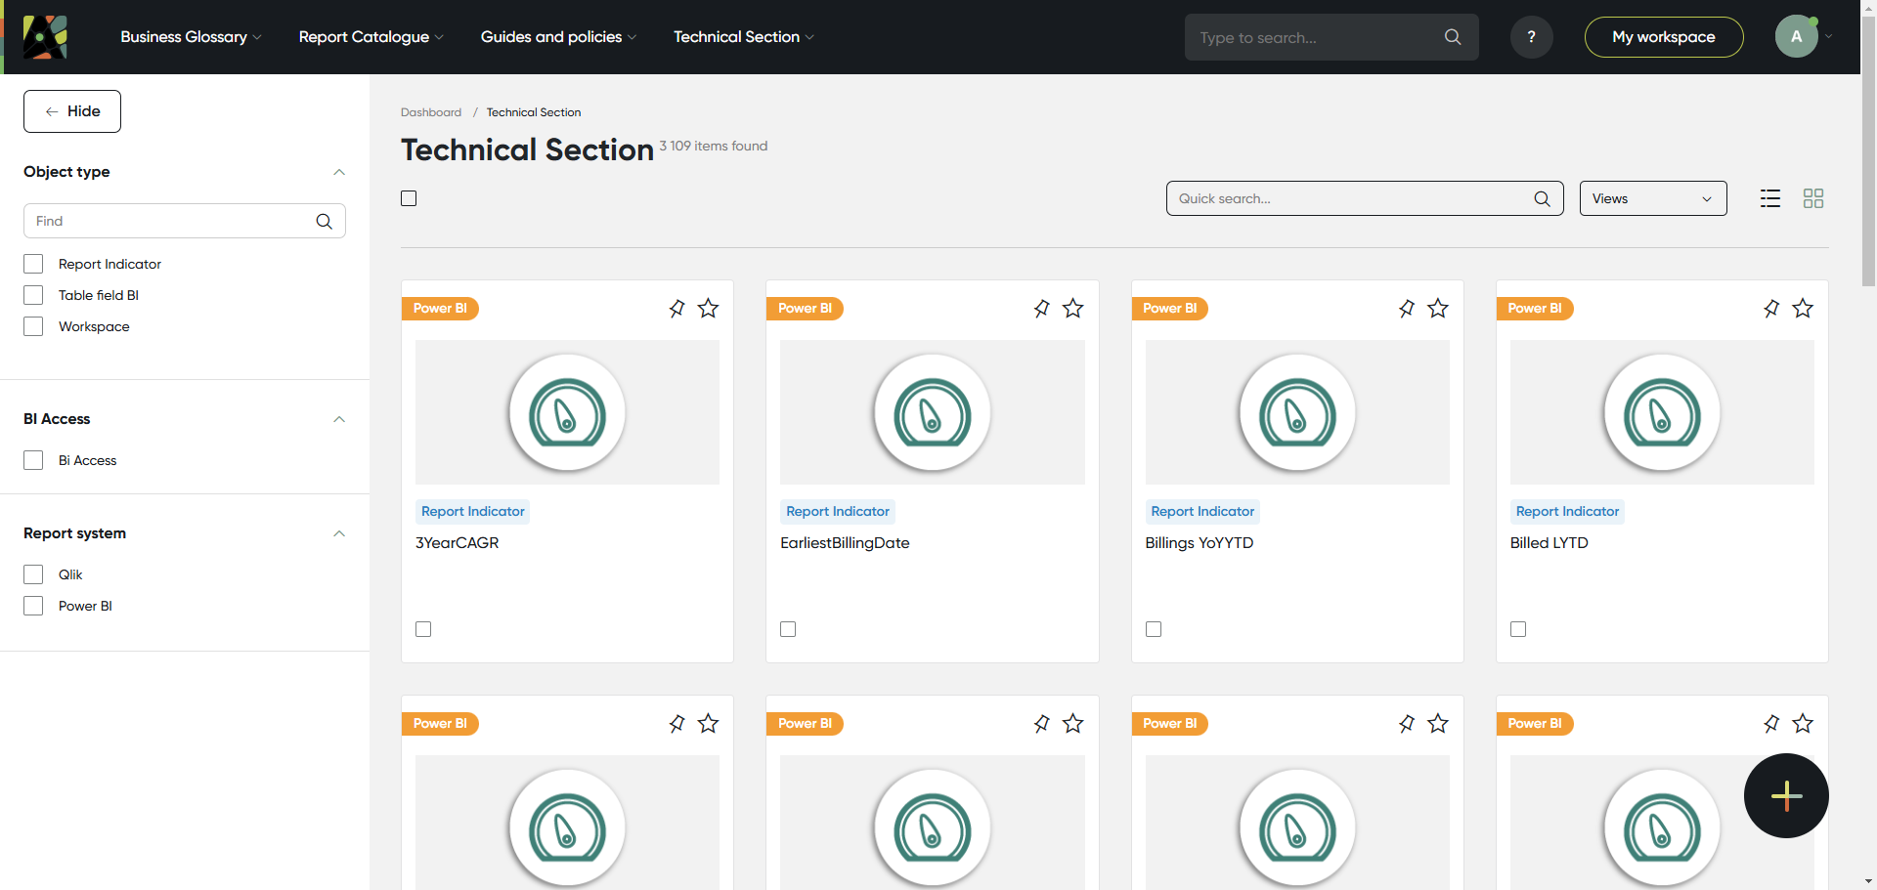Screen dimensions: 1877x890
Task: Click the app logo in top bar
Action: click(x=45, y=37)
